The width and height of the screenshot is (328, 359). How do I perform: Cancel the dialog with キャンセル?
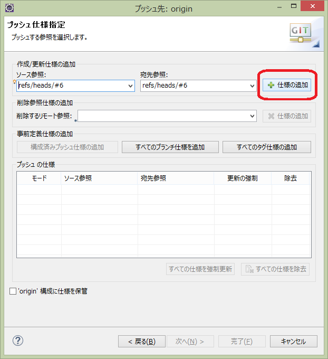click(294, 342)
